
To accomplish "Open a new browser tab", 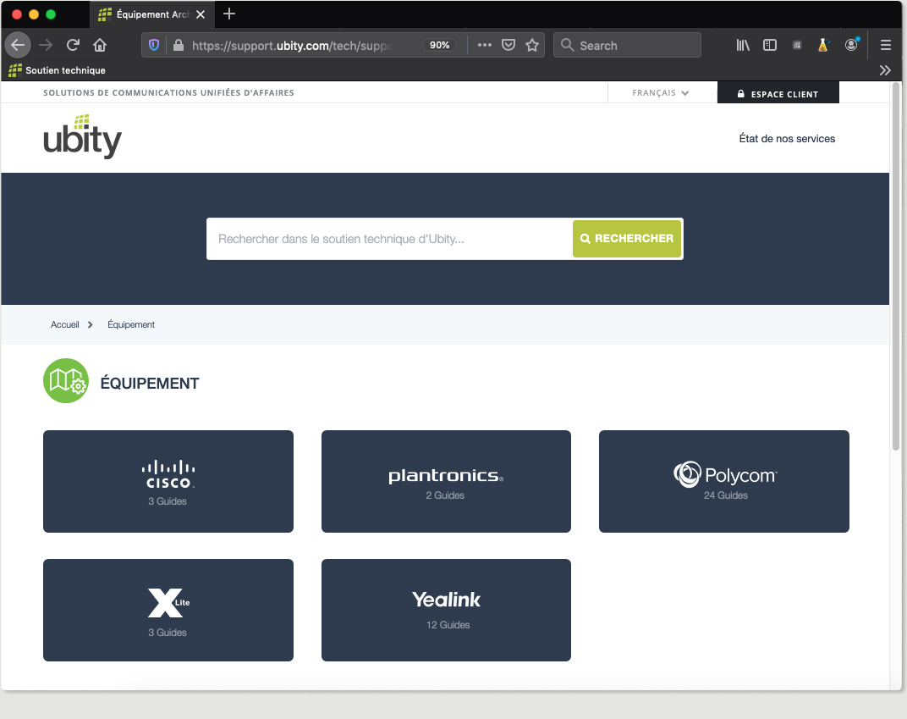I will pos(229,14).
